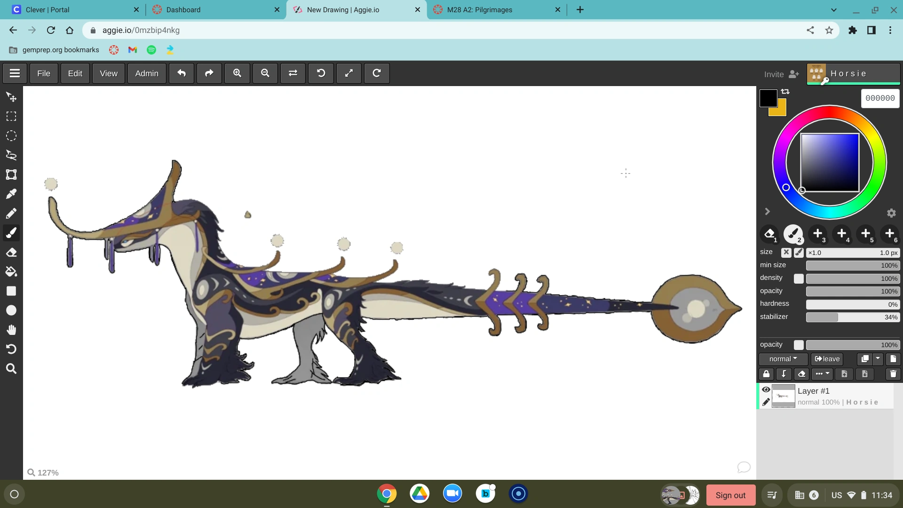Activate the Hand pan tool
This screenshot has height=508, width=903.
[x=11, y=329]
